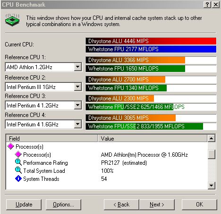The height and width of the screenshot is (214, 221).
Task: Click the blue info icon beside System Threads
Action: click(18, 178)
